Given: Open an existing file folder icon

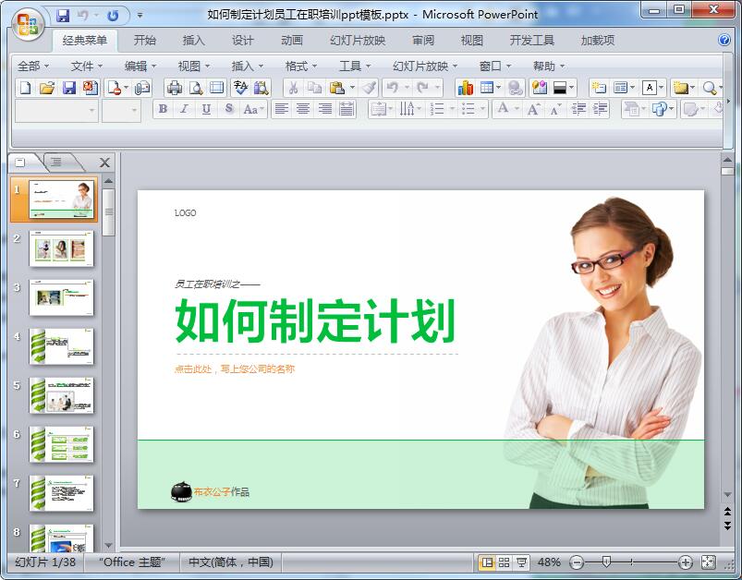Looking at the screenshot, I should [47, 88].
